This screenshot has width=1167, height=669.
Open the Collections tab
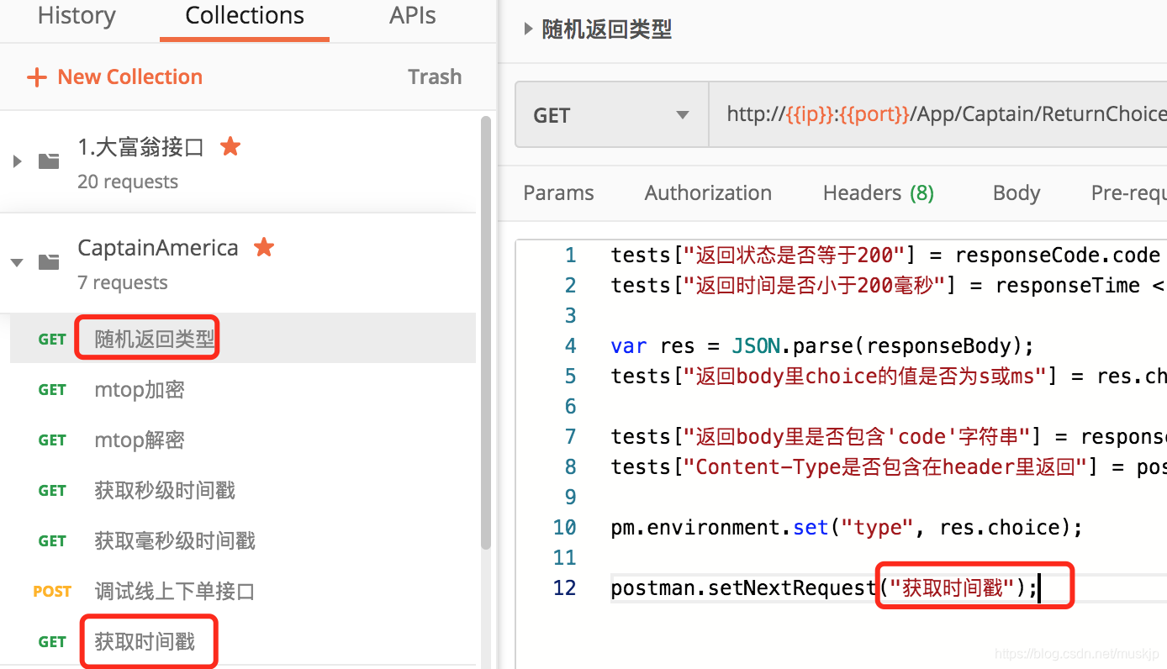click(245, 16)
